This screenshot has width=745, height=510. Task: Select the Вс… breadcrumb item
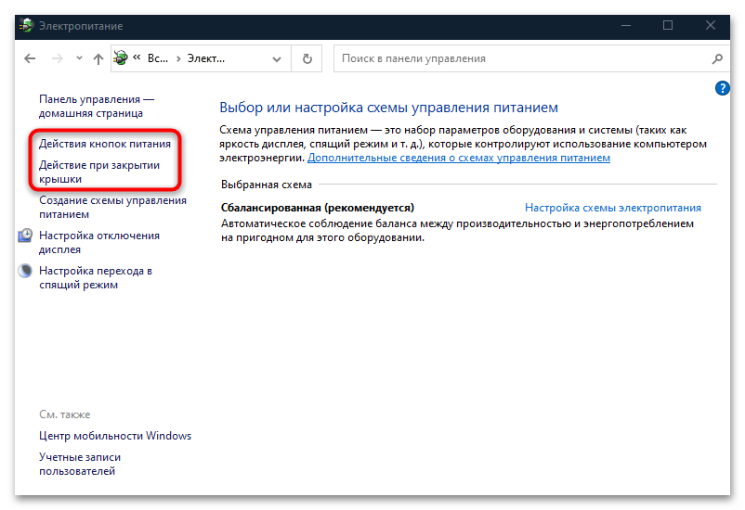click(x=158, y=58)
